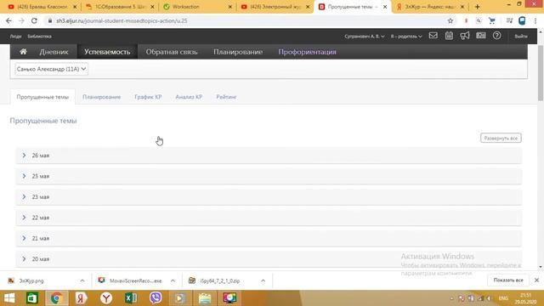The height and width of the screenshot is (306, 544).
Task: Open user account dropdown Супранович А. В.
Action: coord(365,36)
